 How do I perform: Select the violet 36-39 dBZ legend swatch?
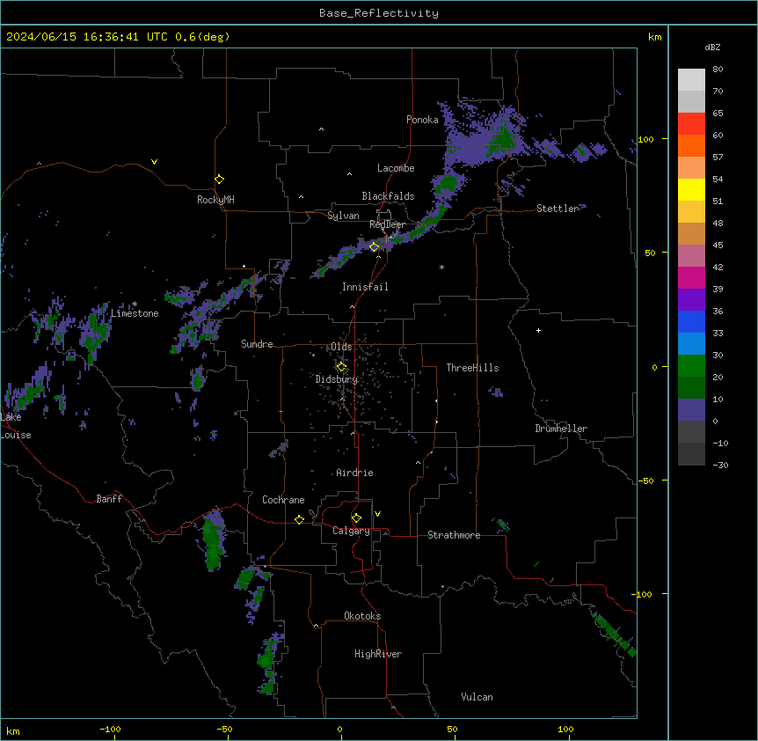(x=691, y=300)
